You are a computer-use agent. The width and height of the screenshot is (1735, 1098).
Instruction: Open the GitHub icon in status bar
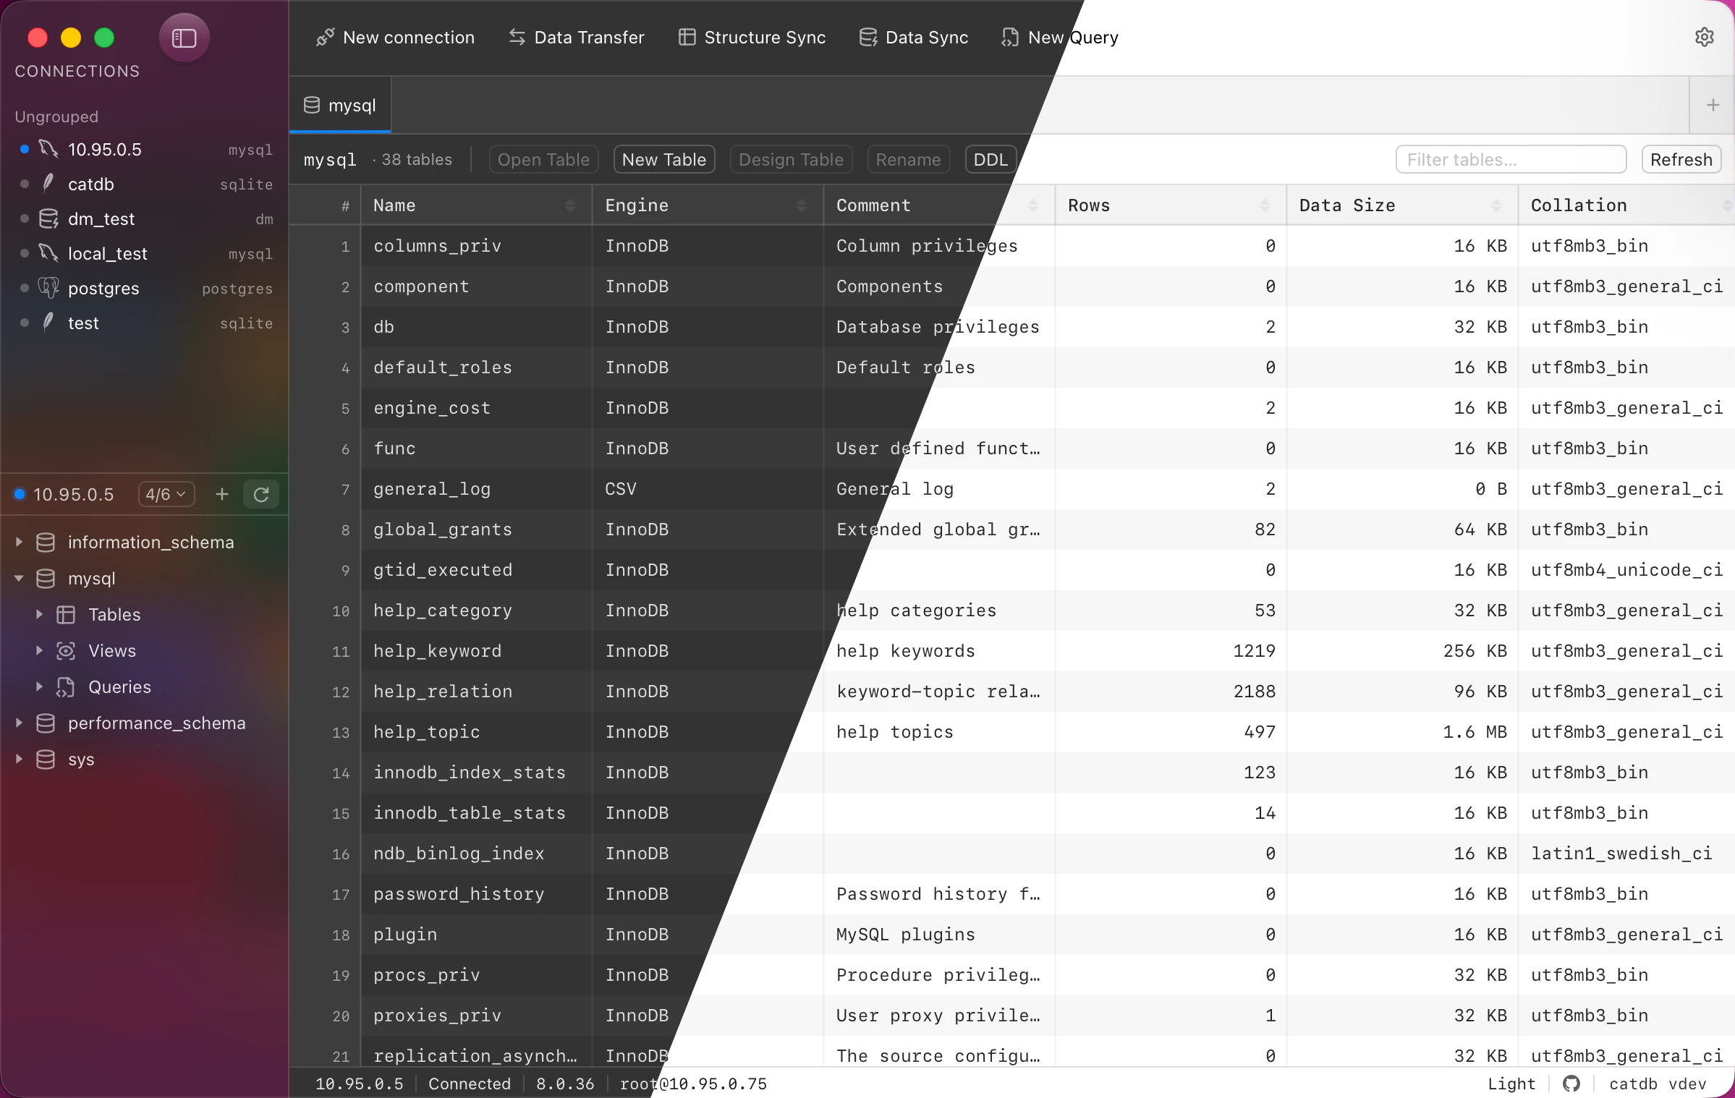coord(1571,1084)
